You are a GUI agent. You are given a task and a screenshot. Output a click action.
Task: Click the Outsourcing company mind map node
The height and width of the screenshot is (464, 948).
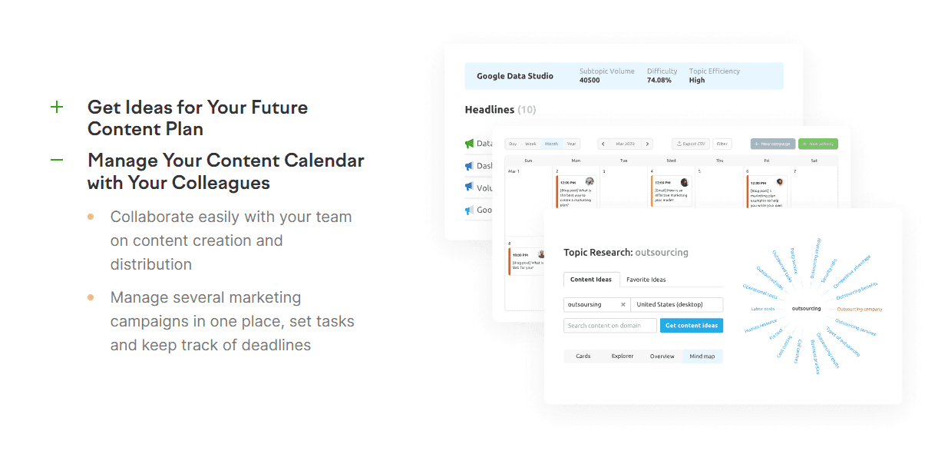pyautogui.click(x=859, y=309)
